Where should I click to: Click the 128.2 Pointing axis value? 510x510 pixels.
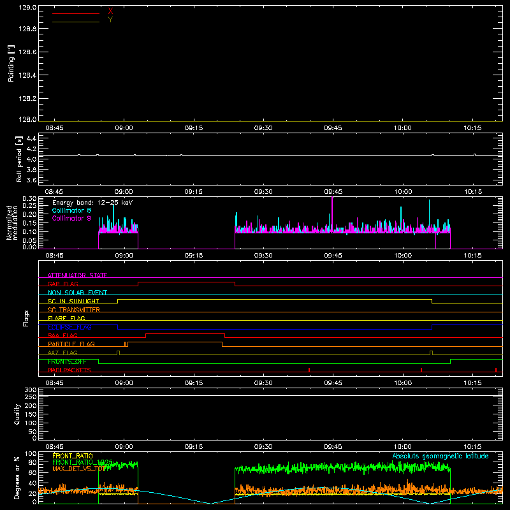27,99
